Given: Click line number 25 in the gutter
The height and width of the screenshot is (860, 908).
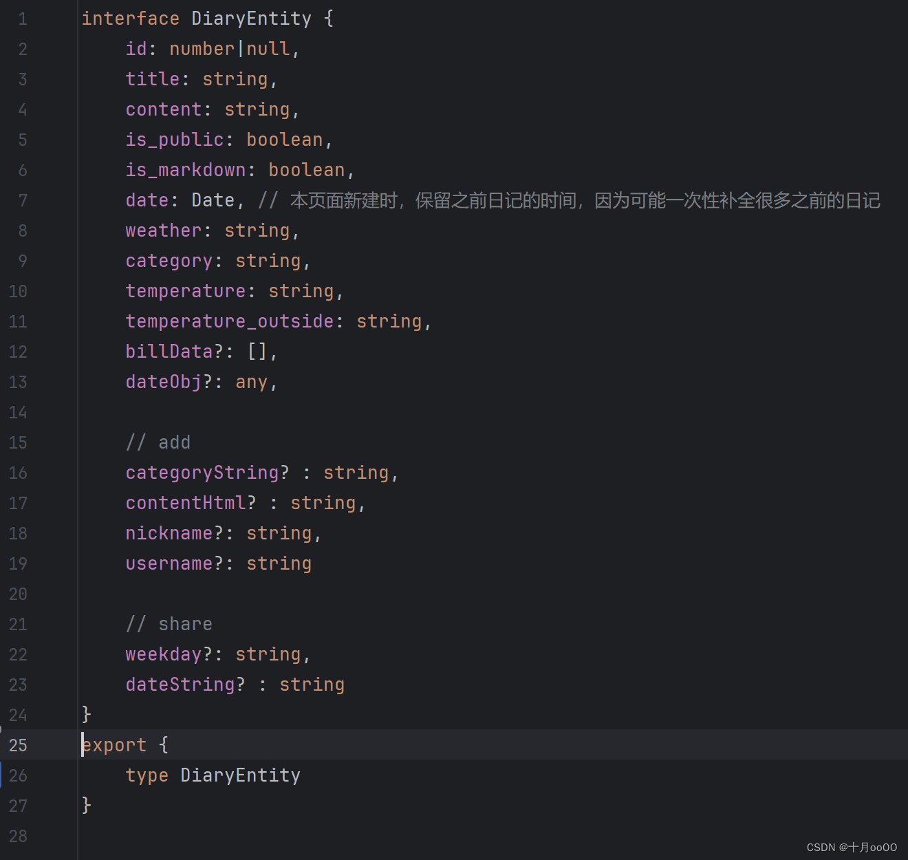Looking at the screenshot, I should coord(18,745).
